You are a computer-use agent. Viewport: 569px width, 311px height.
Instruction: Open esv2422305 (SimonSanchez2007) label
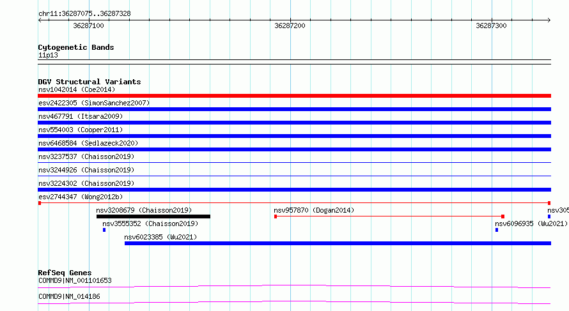coord(94,103)
